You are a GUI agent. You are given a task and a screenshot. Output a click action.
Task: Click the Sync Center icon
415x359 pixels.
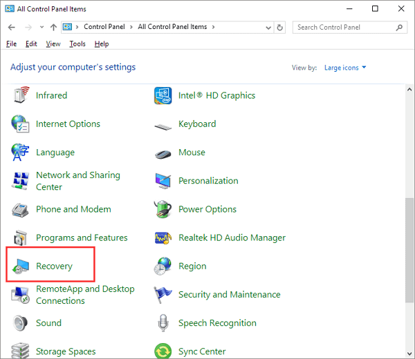click(163, 351)
